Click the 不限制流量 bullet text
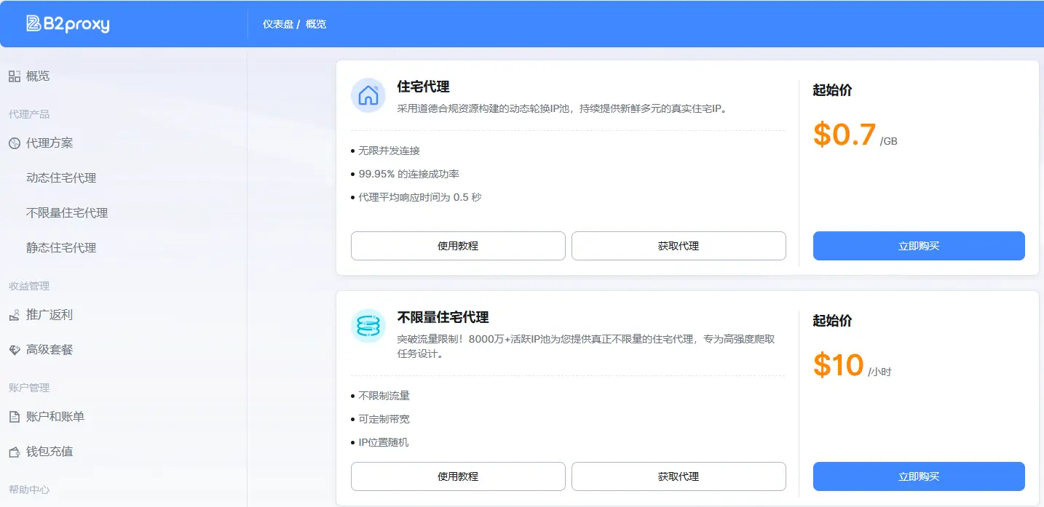The height and width of the screenshot is (507, 1044). click(x=384, y=396)
